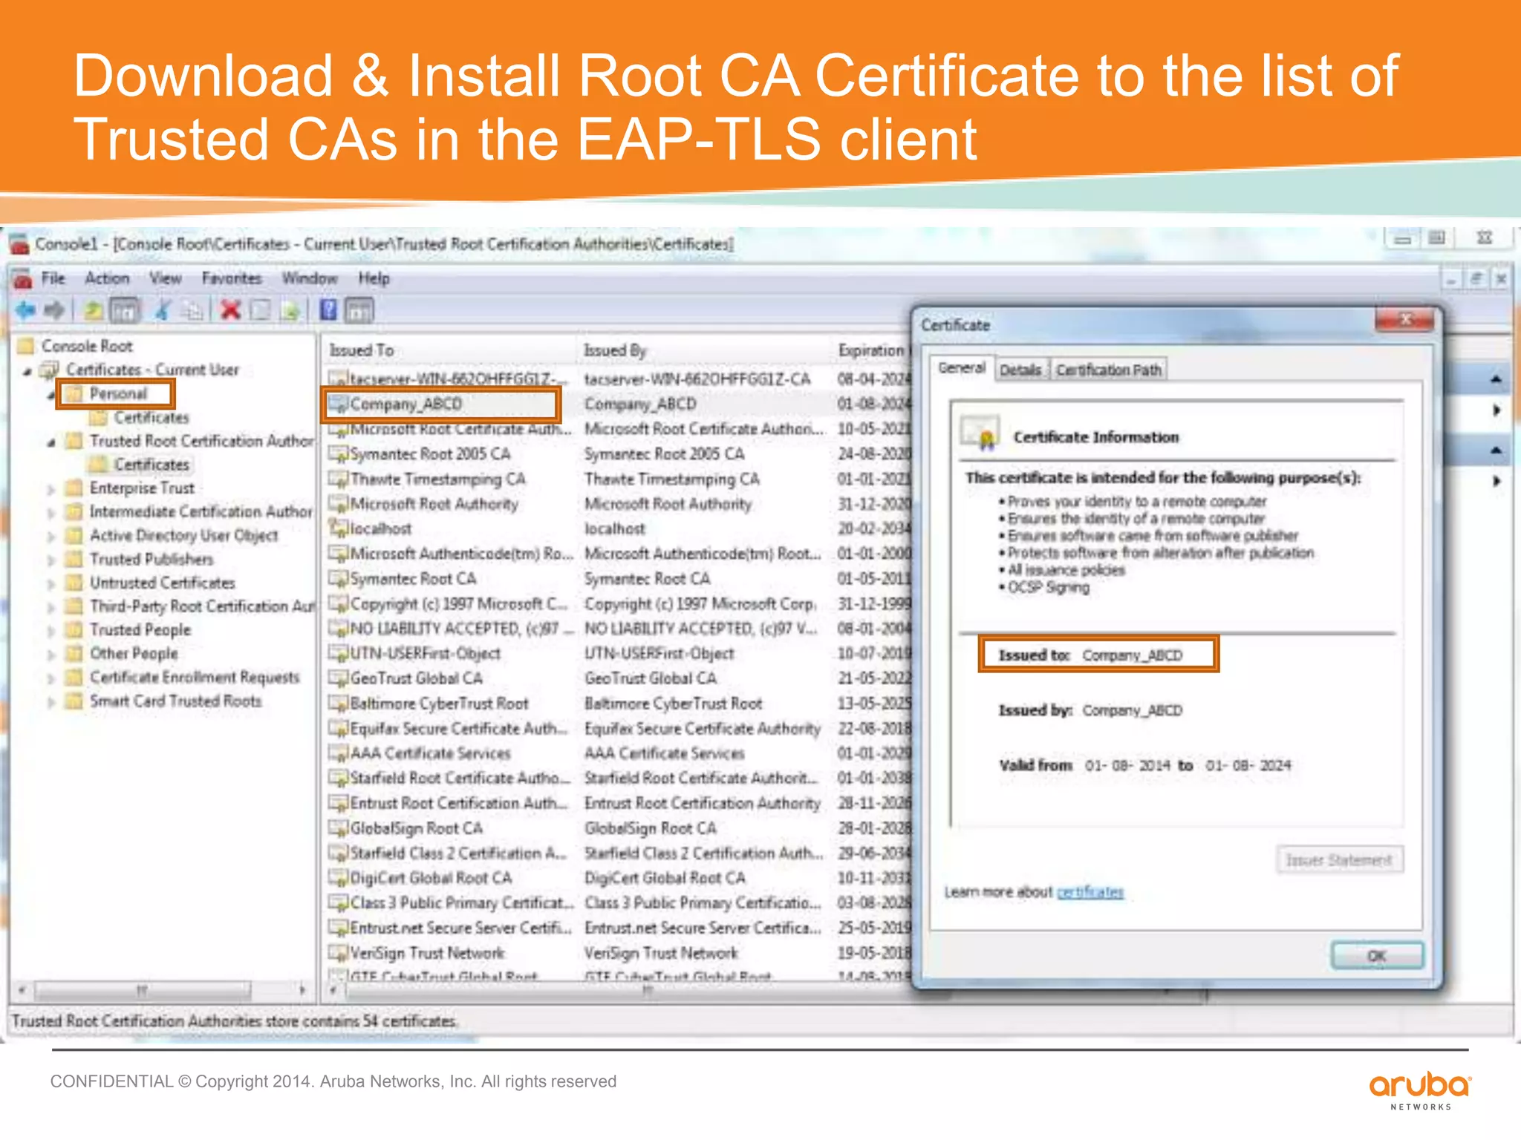Open the Action menu
The image size is (1521, 1140).
(x=107, y=278)
